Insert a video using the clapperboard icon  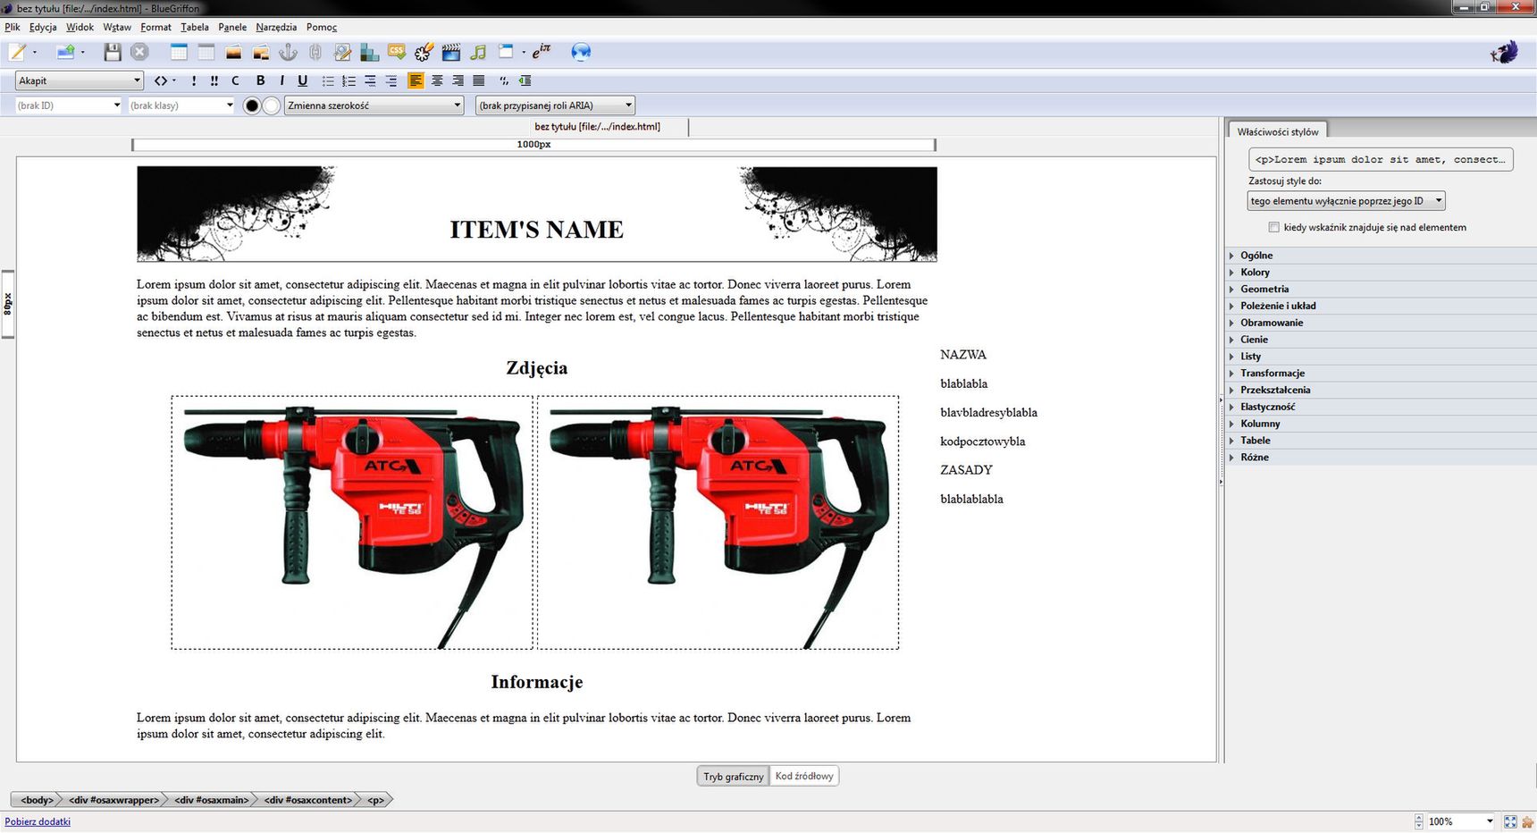click(451, 53)
